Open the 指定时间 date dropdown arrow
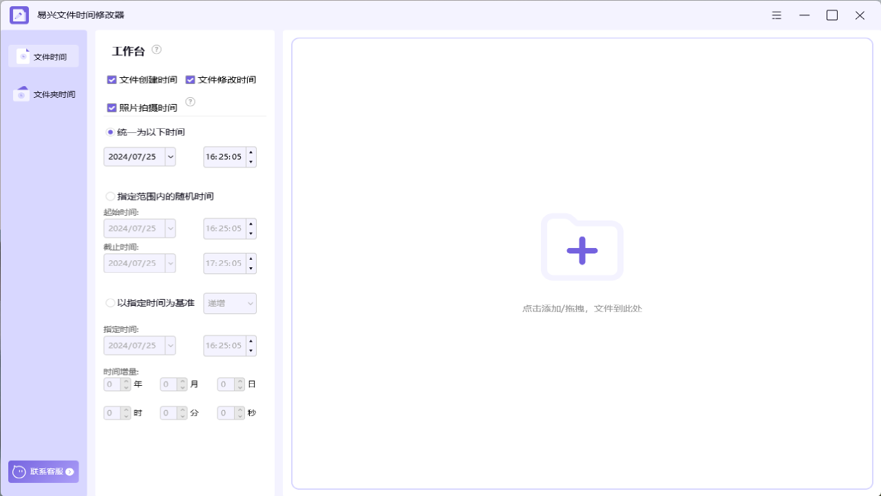This screenshot has width=881, height=496. coord(171,345)
